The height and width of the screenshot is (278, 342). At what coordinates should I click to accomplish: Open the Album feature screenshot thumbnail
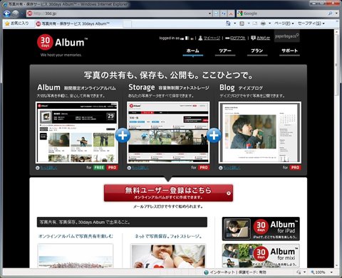click(77, 132)
